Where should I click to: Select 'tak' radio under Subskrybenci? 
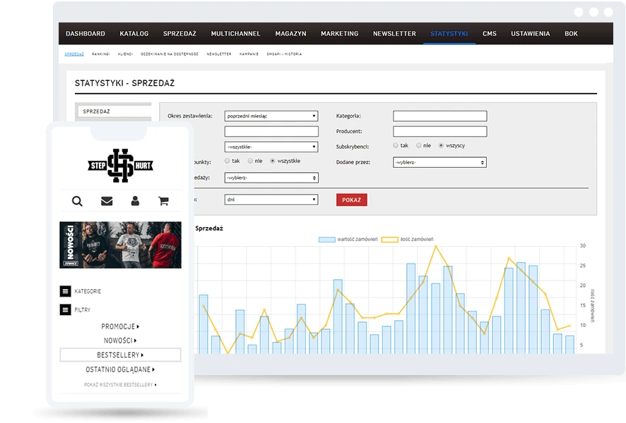pyautogui.click(x=396, y=145)
